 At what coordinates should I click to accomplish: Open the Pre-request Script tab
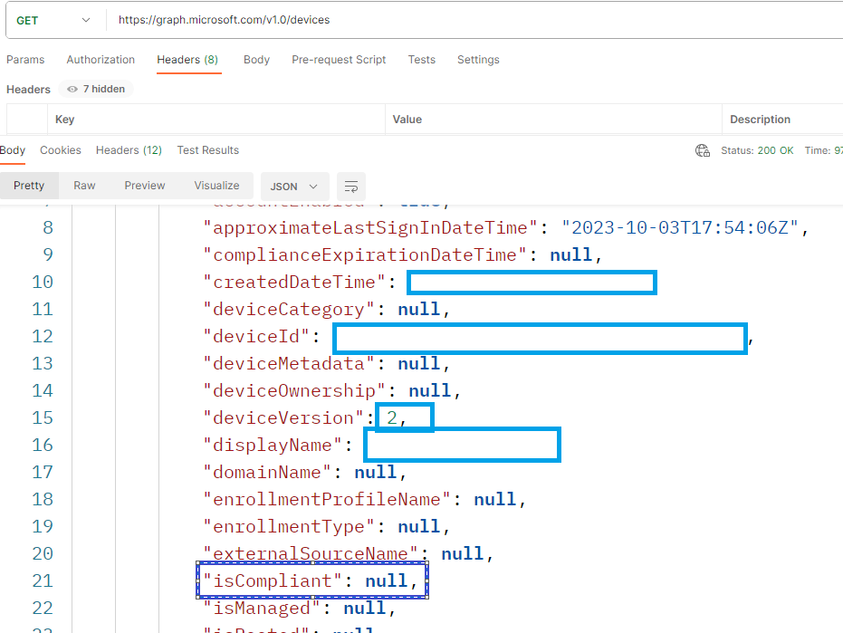click(x=339, y=60)
